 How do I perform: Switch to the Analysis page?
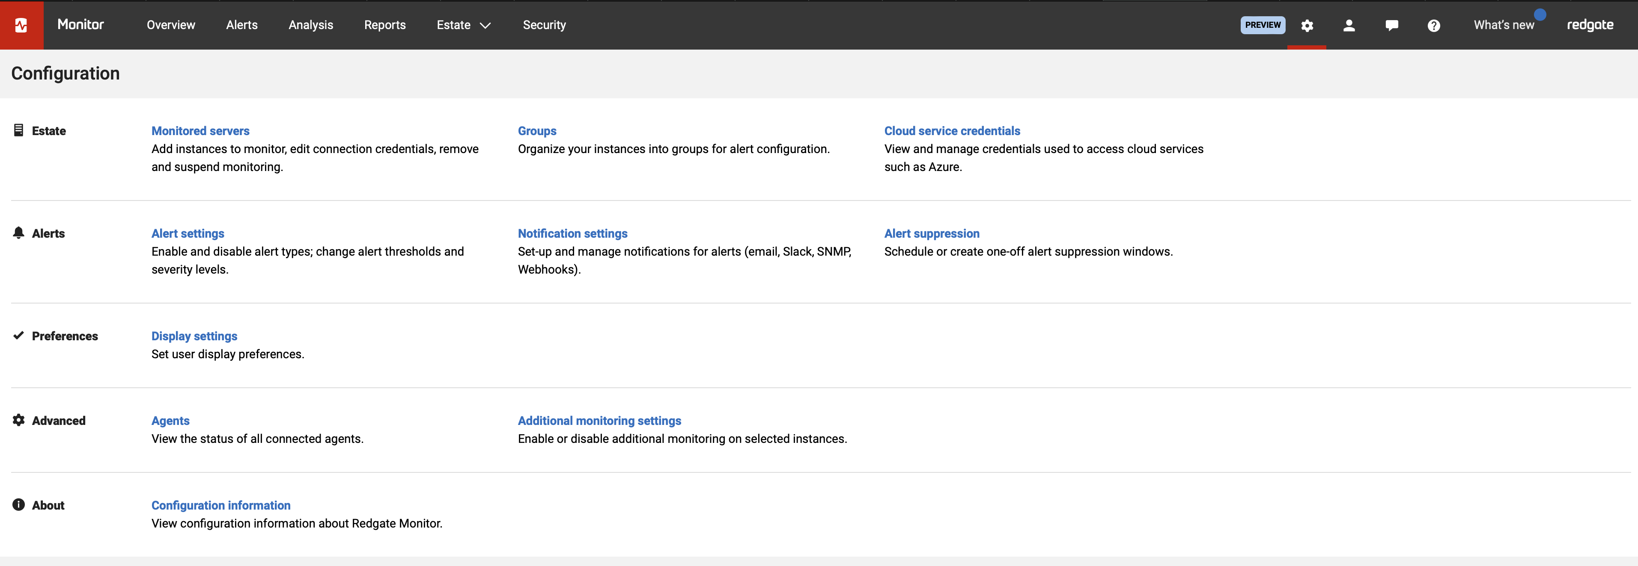pyautogui.click(x=310, y=25)
